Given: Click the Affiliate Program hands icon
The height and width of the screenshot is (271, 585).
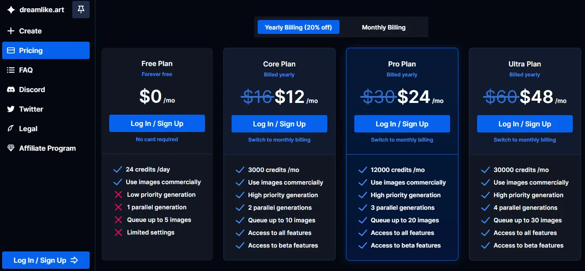Looking at the screenshot, I should point(10,148).
